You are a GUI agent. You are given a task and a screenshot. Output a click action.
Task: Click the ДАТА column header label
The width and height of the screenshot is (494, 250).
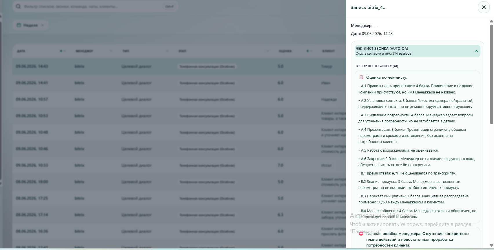21,51
